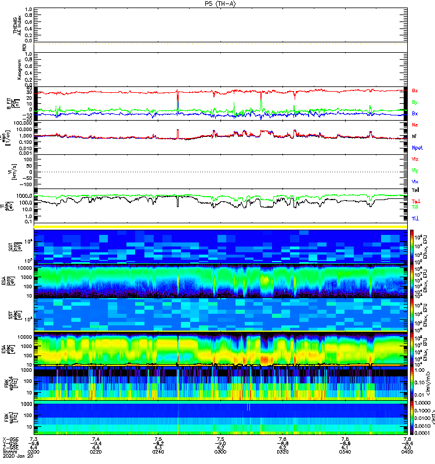The width and height of the screenshot is (435, 464).
Task: Click the Vi [km/s] axis label
Action: [13, 172]
